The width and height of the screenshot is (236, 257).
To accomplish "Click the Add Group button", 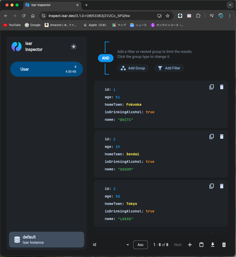I will coord(133,68).
